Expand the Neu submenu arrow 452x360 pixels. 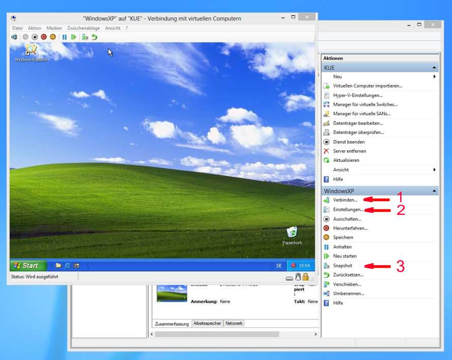click(434, 76)
